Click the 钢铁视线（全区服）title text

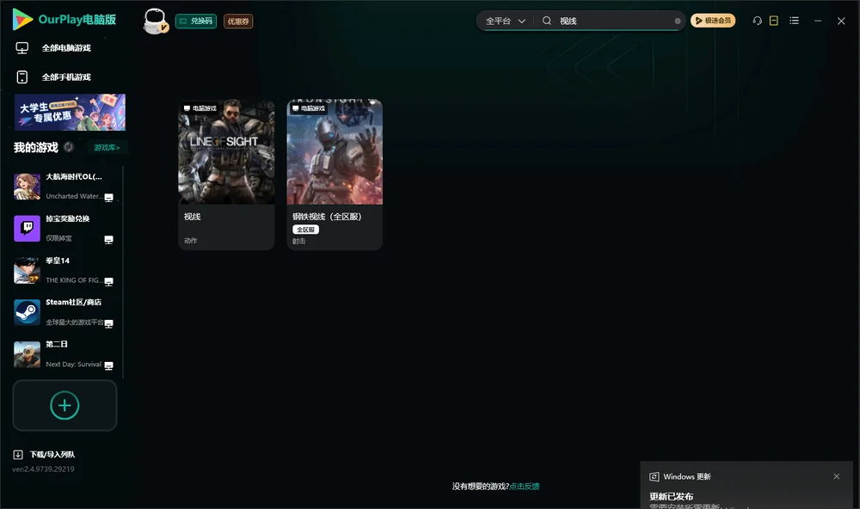[x=327, y=217]
